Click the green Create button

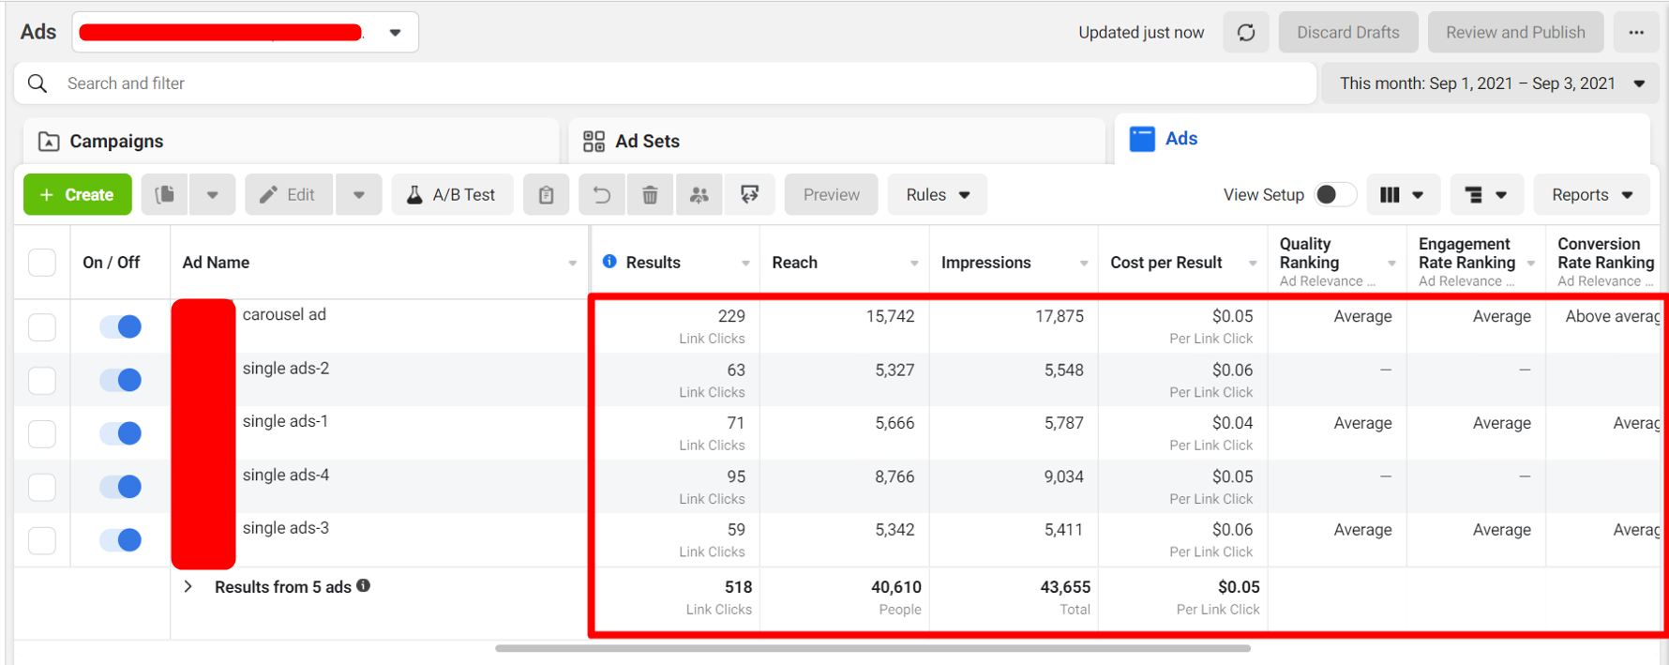(77, 194)
